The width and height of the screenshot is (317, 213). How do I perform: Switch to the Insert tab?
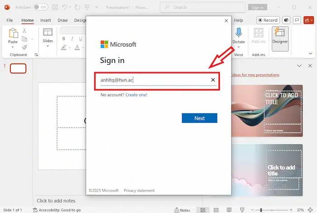click(x=45, y=20)
